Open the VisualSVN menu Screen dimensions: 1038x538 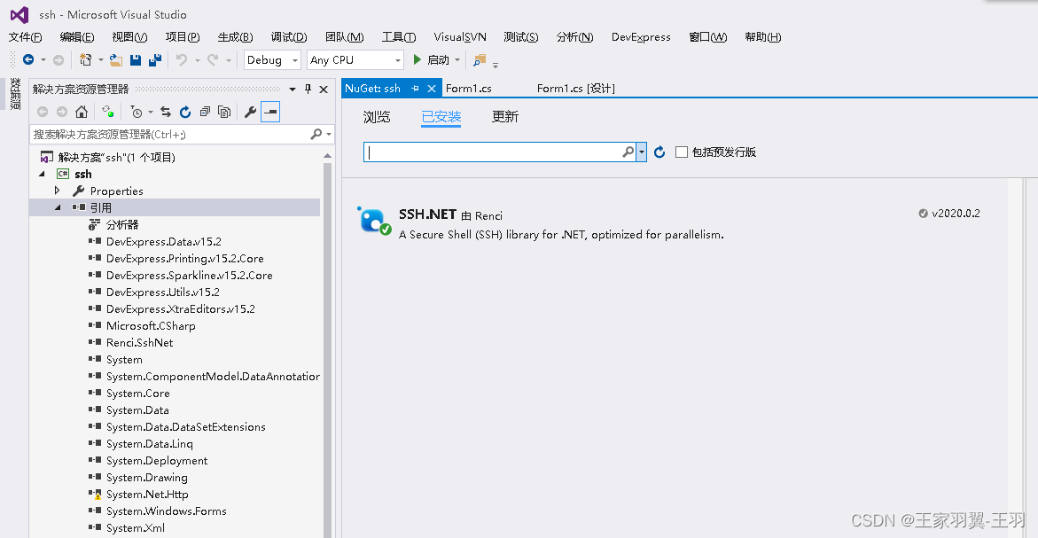coord(460,37)
